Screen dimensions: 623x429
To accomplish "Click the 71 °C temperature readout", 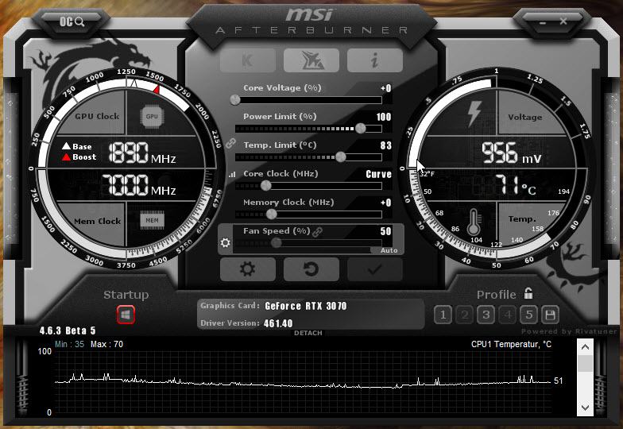I will [x=515, y=186].
